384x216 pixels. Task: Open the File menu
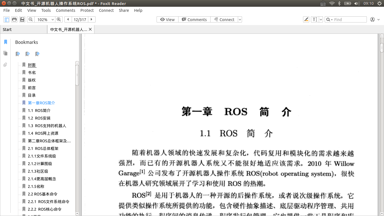(6, 10)
